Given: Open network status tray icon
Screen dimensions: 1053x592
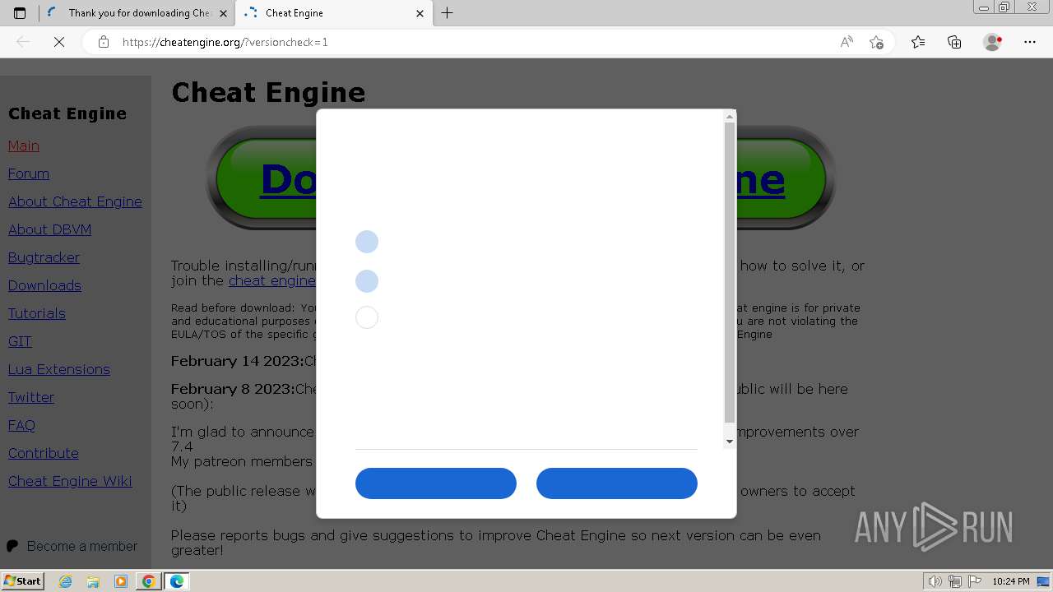Looking at the screenshot, I should pyautogui.click(x=954, y=581).
